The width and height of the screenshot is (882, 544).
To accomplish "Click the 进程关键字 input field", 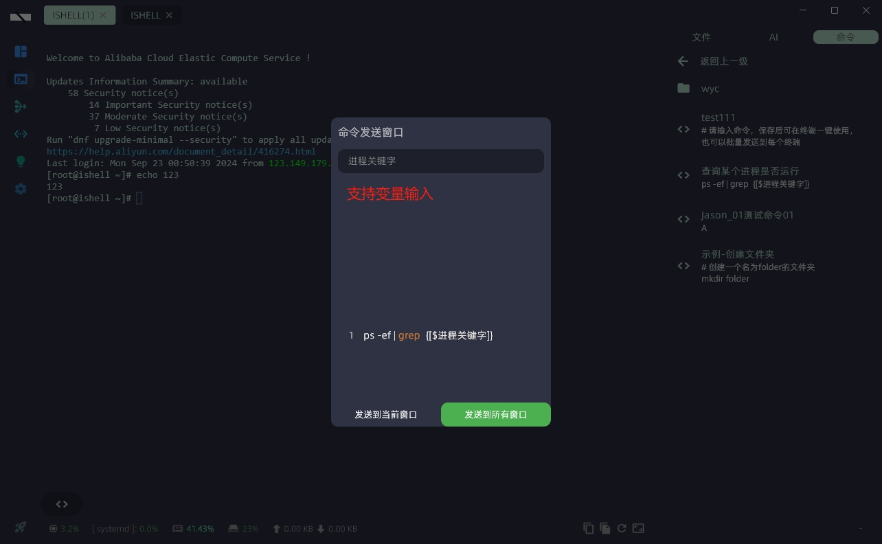I will [x=441, y=161].
